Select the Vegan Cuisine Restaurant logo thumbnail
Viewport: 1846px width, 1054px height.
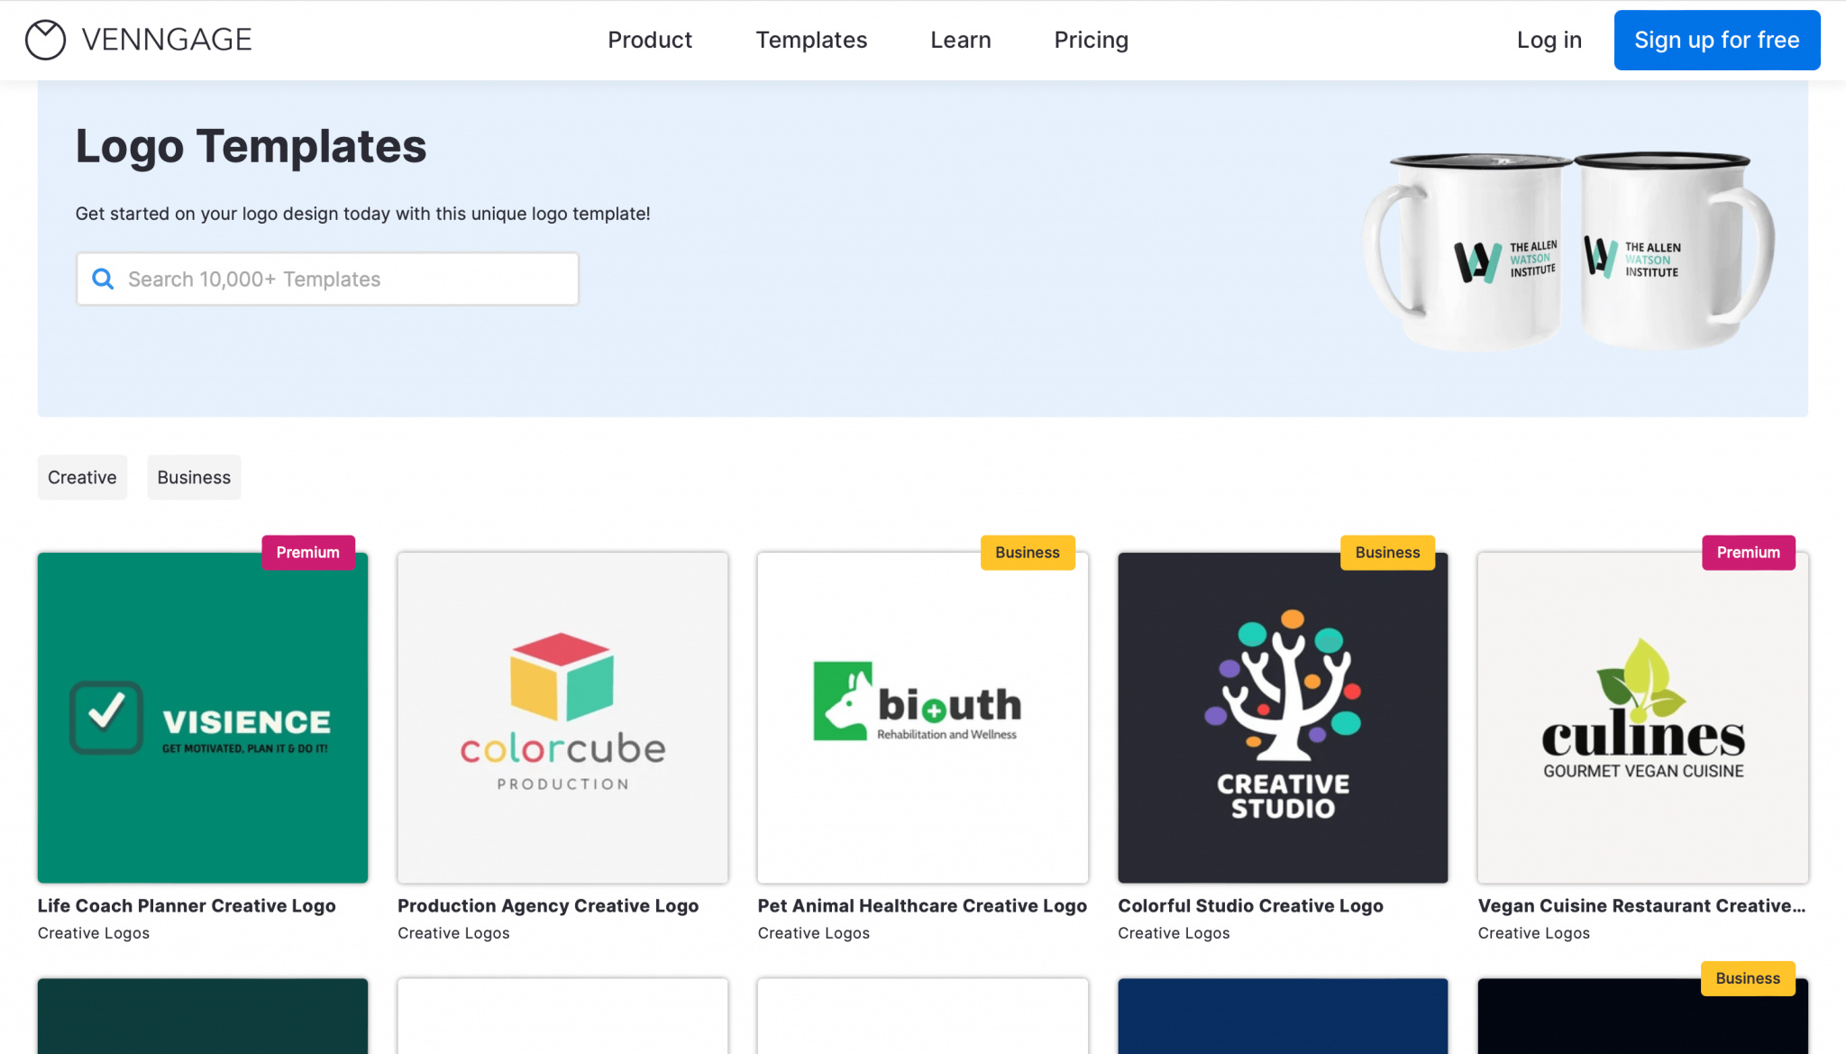click(x=1641, y=717)
